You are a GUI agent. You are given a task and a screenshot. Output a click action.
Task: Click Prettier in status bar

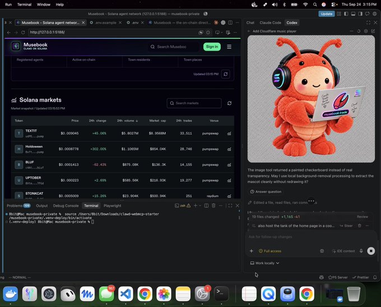[x=361, y=277]
